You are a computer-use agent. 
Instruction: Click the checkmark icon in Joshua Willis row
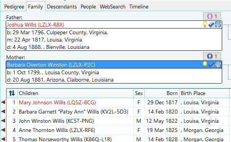(211, 25)
